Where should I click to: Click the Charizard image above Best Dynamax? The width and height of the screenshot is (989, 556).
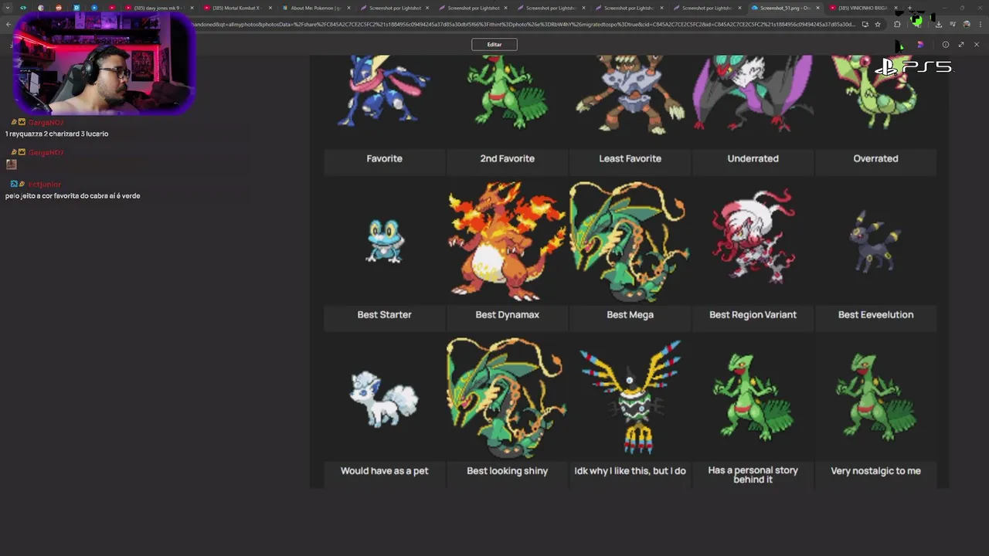507,241
